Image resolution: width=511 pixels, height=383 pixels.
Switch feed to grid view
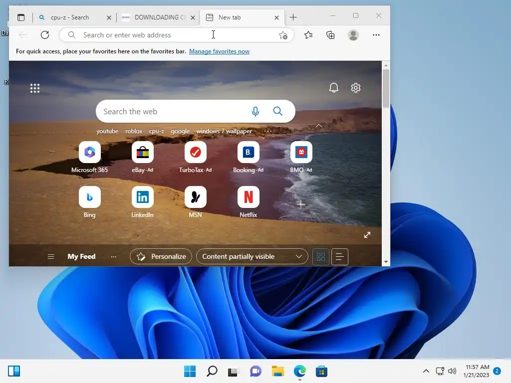(321, 257)
